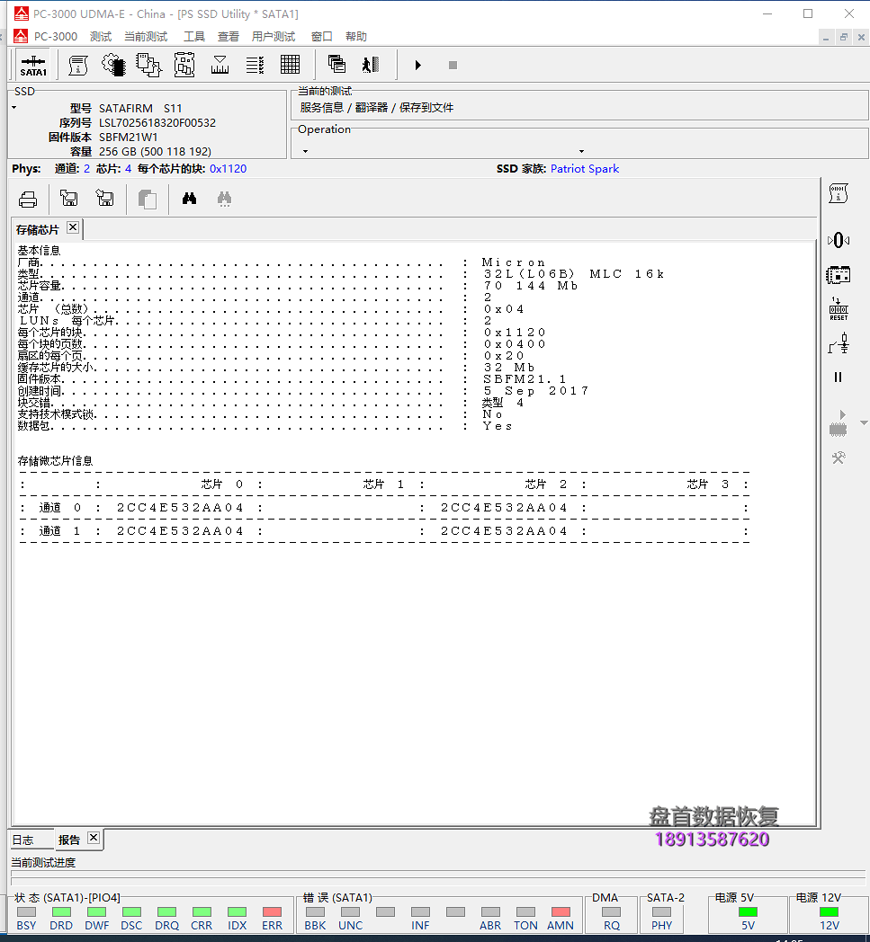
Task: Click the ERR status indicator
Action: pyautogui.click(x=272, y=912)
